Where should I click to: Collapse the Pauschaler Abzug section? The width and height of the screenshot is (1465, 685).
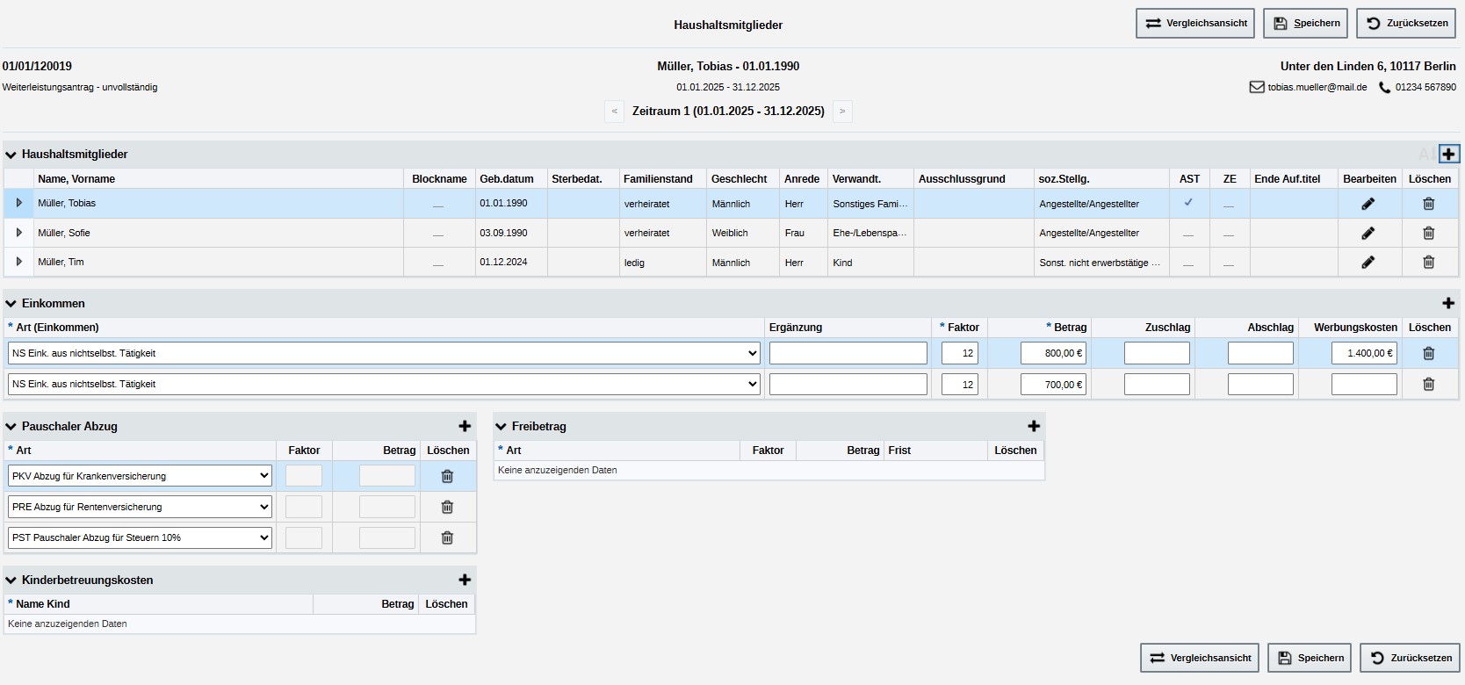coord(11,427)
